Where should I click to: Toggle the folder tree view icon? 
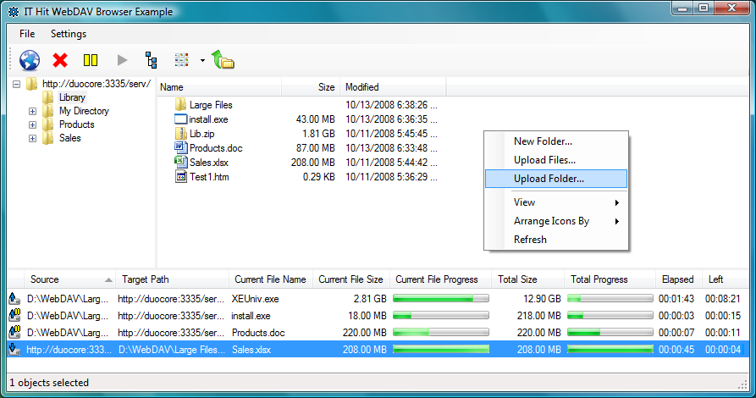(x=152, y=60)
